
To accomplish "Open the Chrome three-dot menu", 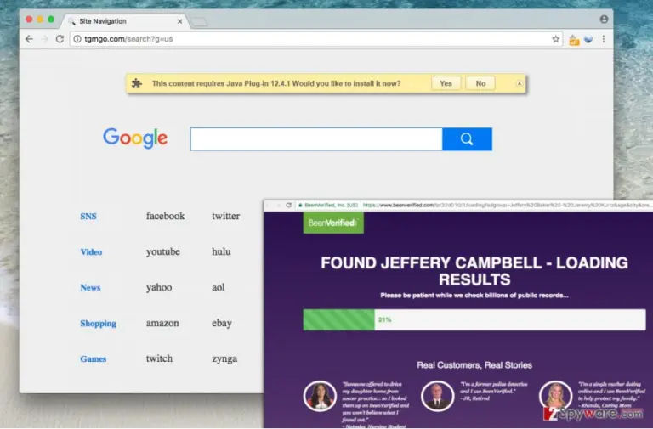I will (604, 39).
